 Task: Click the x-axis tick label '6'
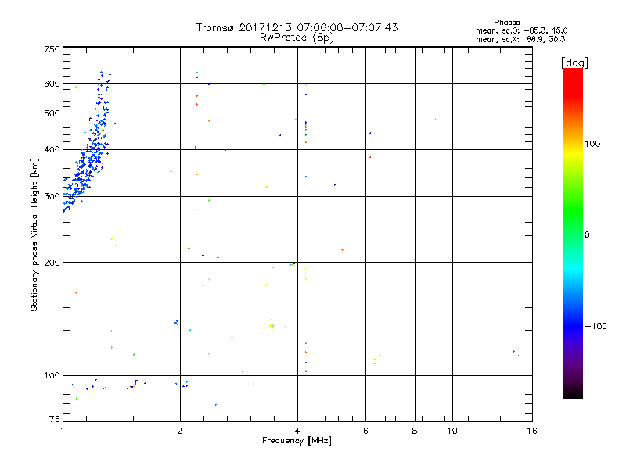pos(365,431)
